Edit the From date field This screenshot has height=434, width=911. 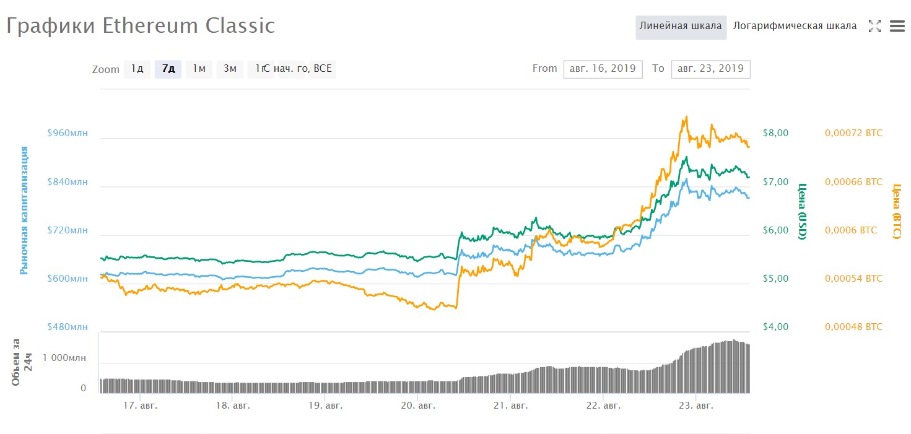tap(603, 69)
